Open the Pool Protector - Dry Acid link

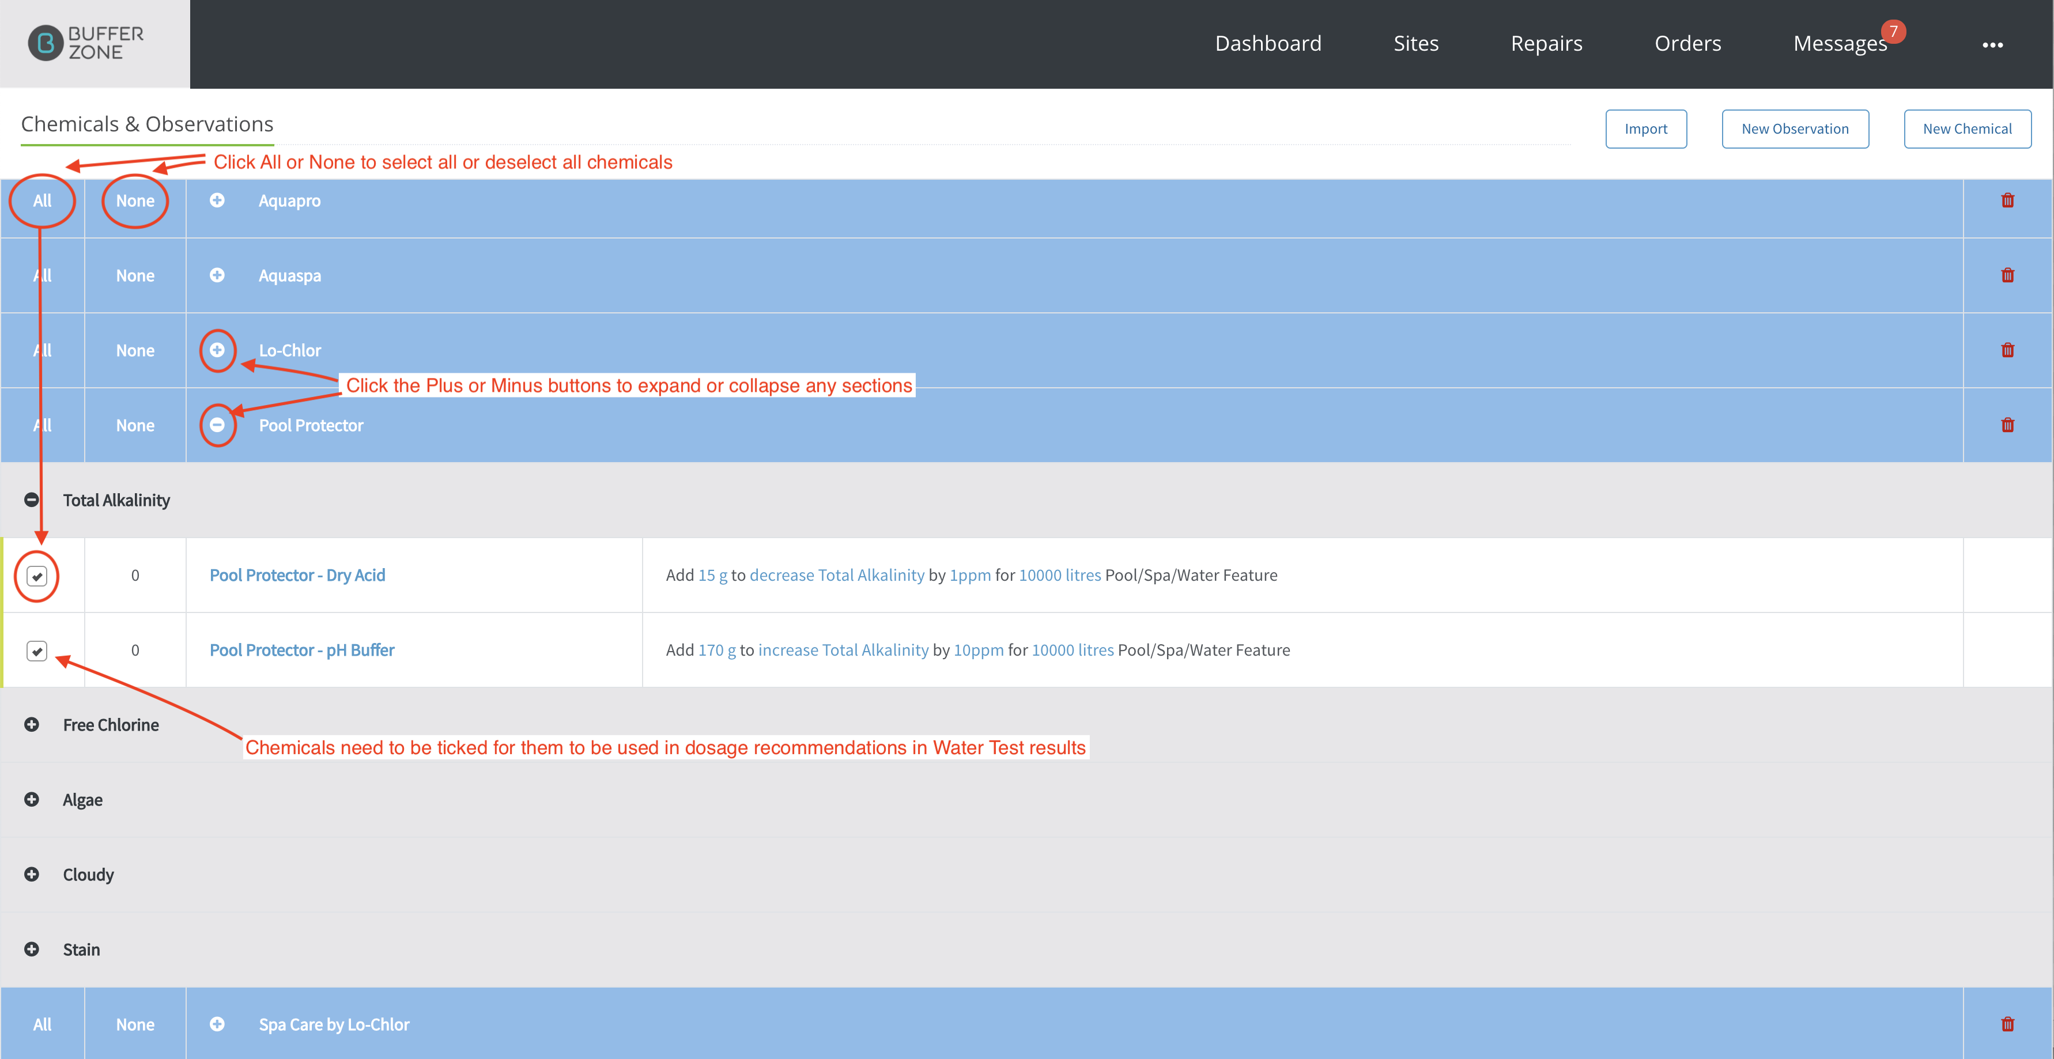(297, 576)
